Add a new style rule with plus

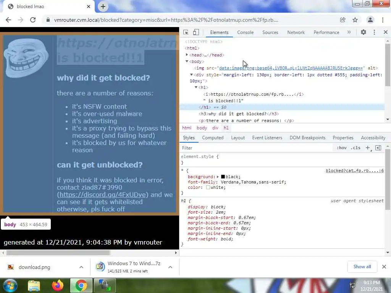[368, 148]
